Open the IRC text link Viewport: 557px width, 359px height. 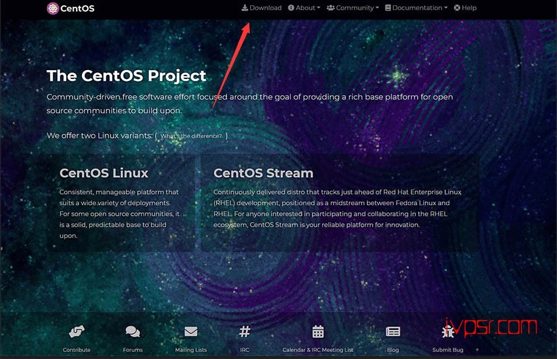[x=245, y=350]
